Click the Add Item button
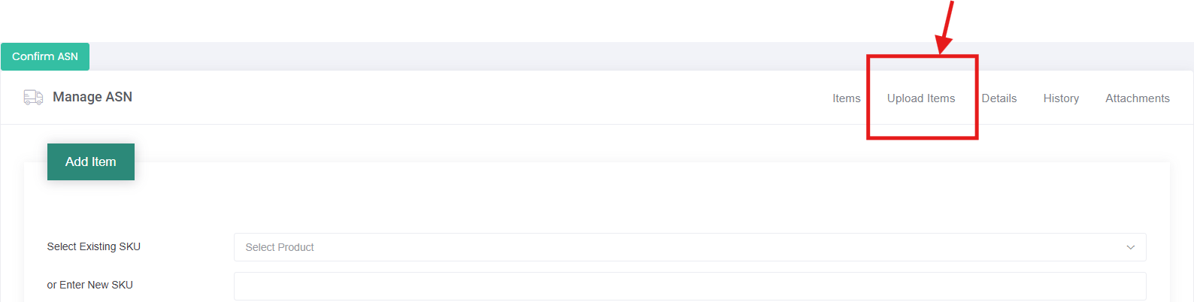 tap(91, 162)
